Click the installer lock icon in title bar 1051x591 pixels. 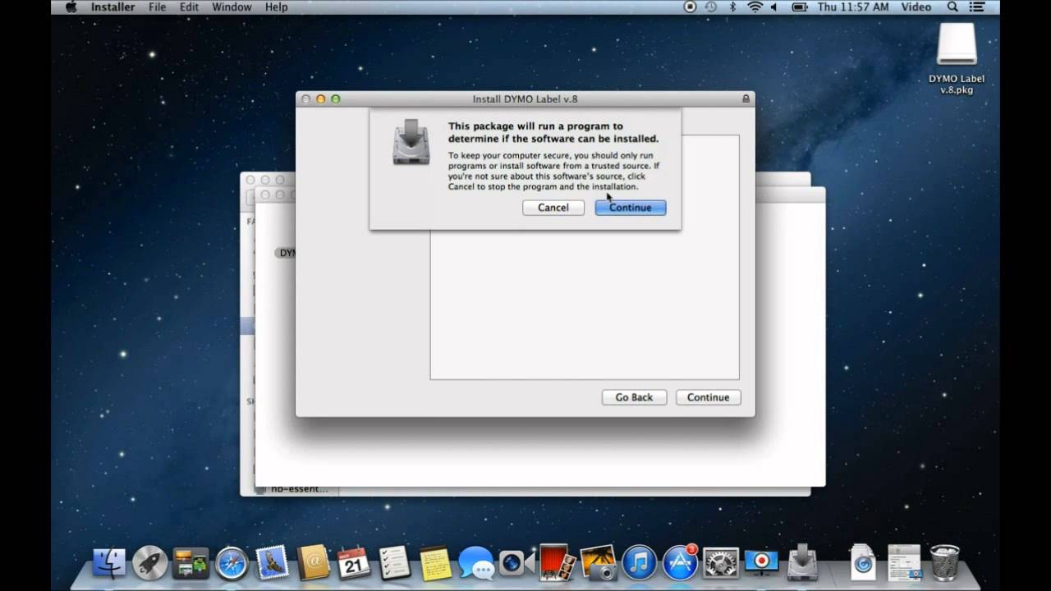pos(746,98)
